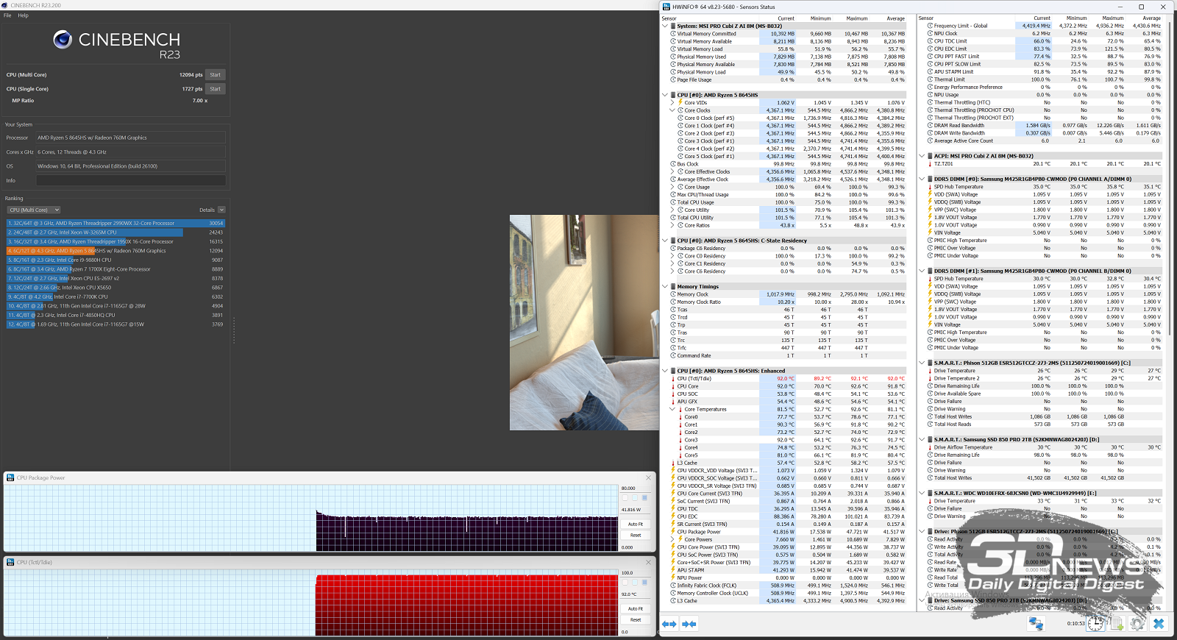
Task: Open the Help menu in Cinebench
Action: (23, 15)
